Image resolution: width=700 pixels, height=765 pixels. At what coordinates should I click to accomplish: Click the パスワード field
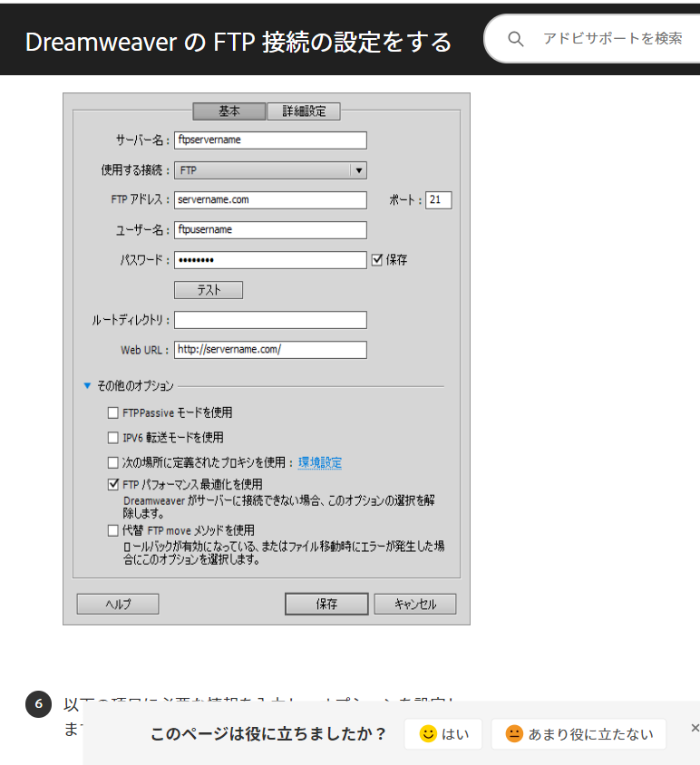[270, 260]
